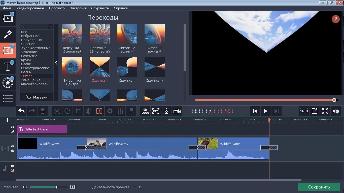344x193 pixels.
Task: Open the Справка menu
Action: [121, 8]
